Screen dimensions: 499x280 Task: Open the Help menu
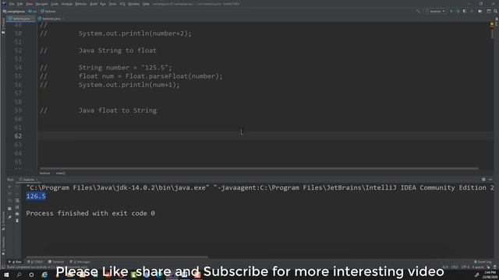pos(146,4)
